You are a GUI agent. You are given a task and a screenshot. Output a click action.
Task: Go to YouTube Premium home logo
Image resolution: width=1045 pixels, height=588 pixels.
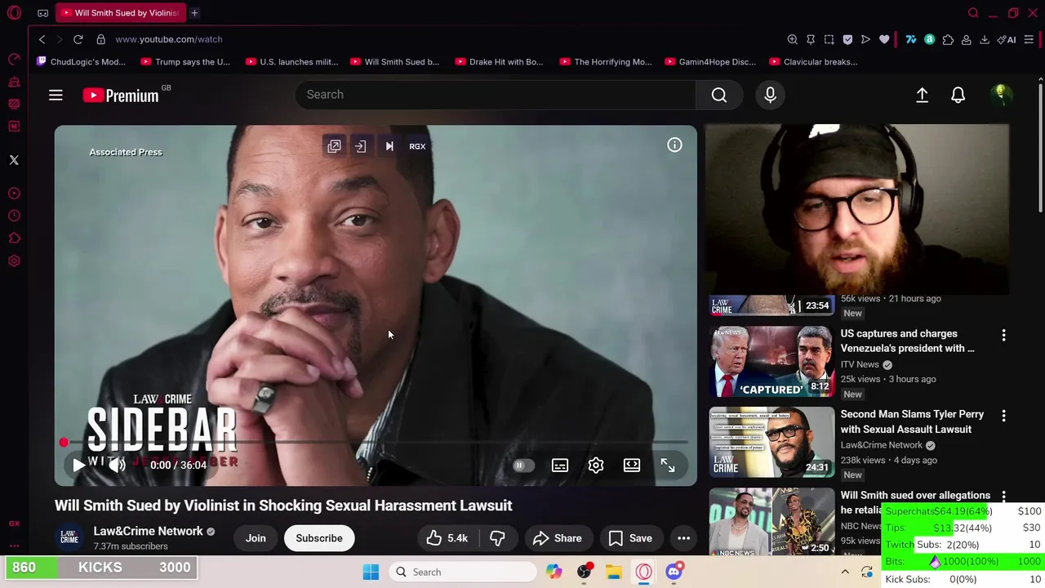coord(122,96)
